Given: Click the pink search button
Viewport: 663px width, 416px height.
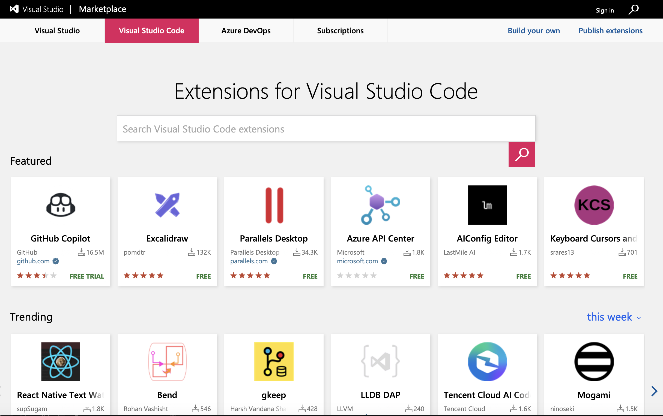Looking at the screenshot, I should click(x=521, y=154).
